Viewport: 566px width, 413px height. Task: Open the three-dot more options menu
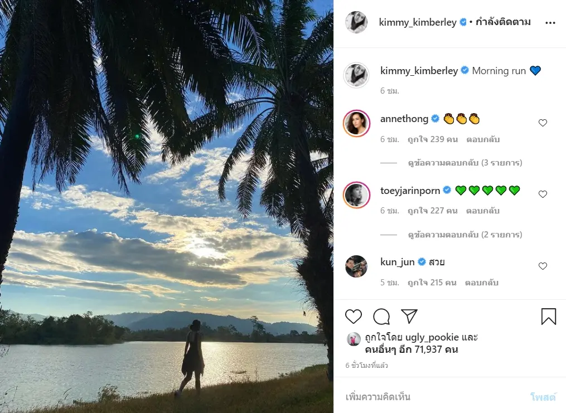pyautogui.click(x=550, y=23)
